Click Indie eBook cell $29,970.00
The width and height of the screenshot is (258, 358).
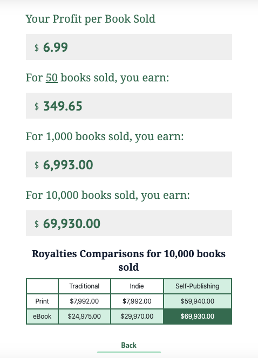click(137, 316)
